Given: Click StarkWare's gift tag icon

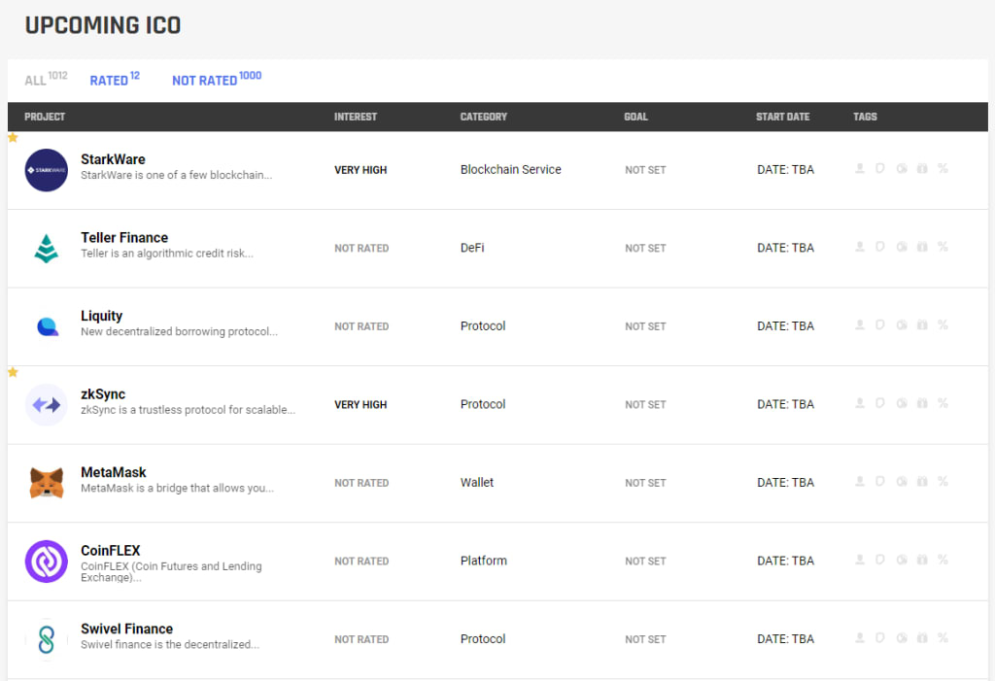Looking at the screenshot, I should click(922, 168).
